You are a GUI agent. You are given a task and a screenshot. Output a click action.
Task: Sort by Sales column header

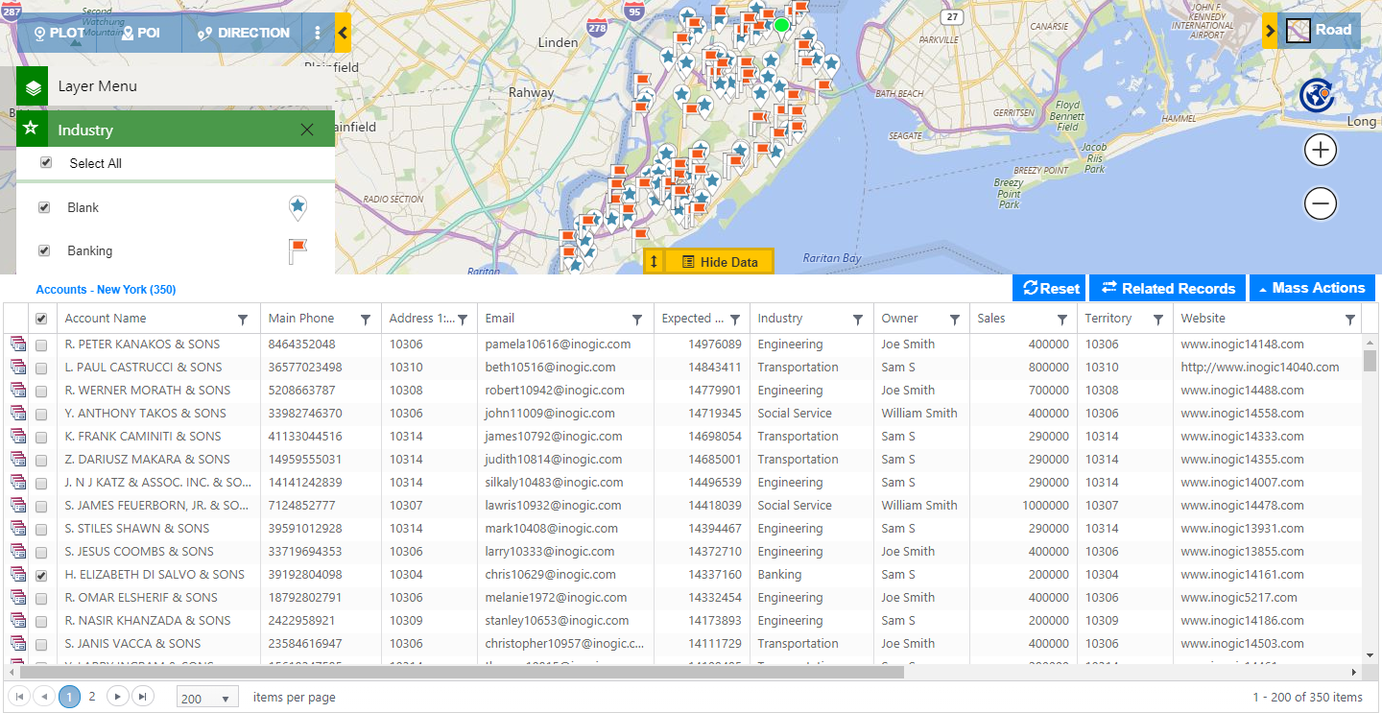pos(991,319)
